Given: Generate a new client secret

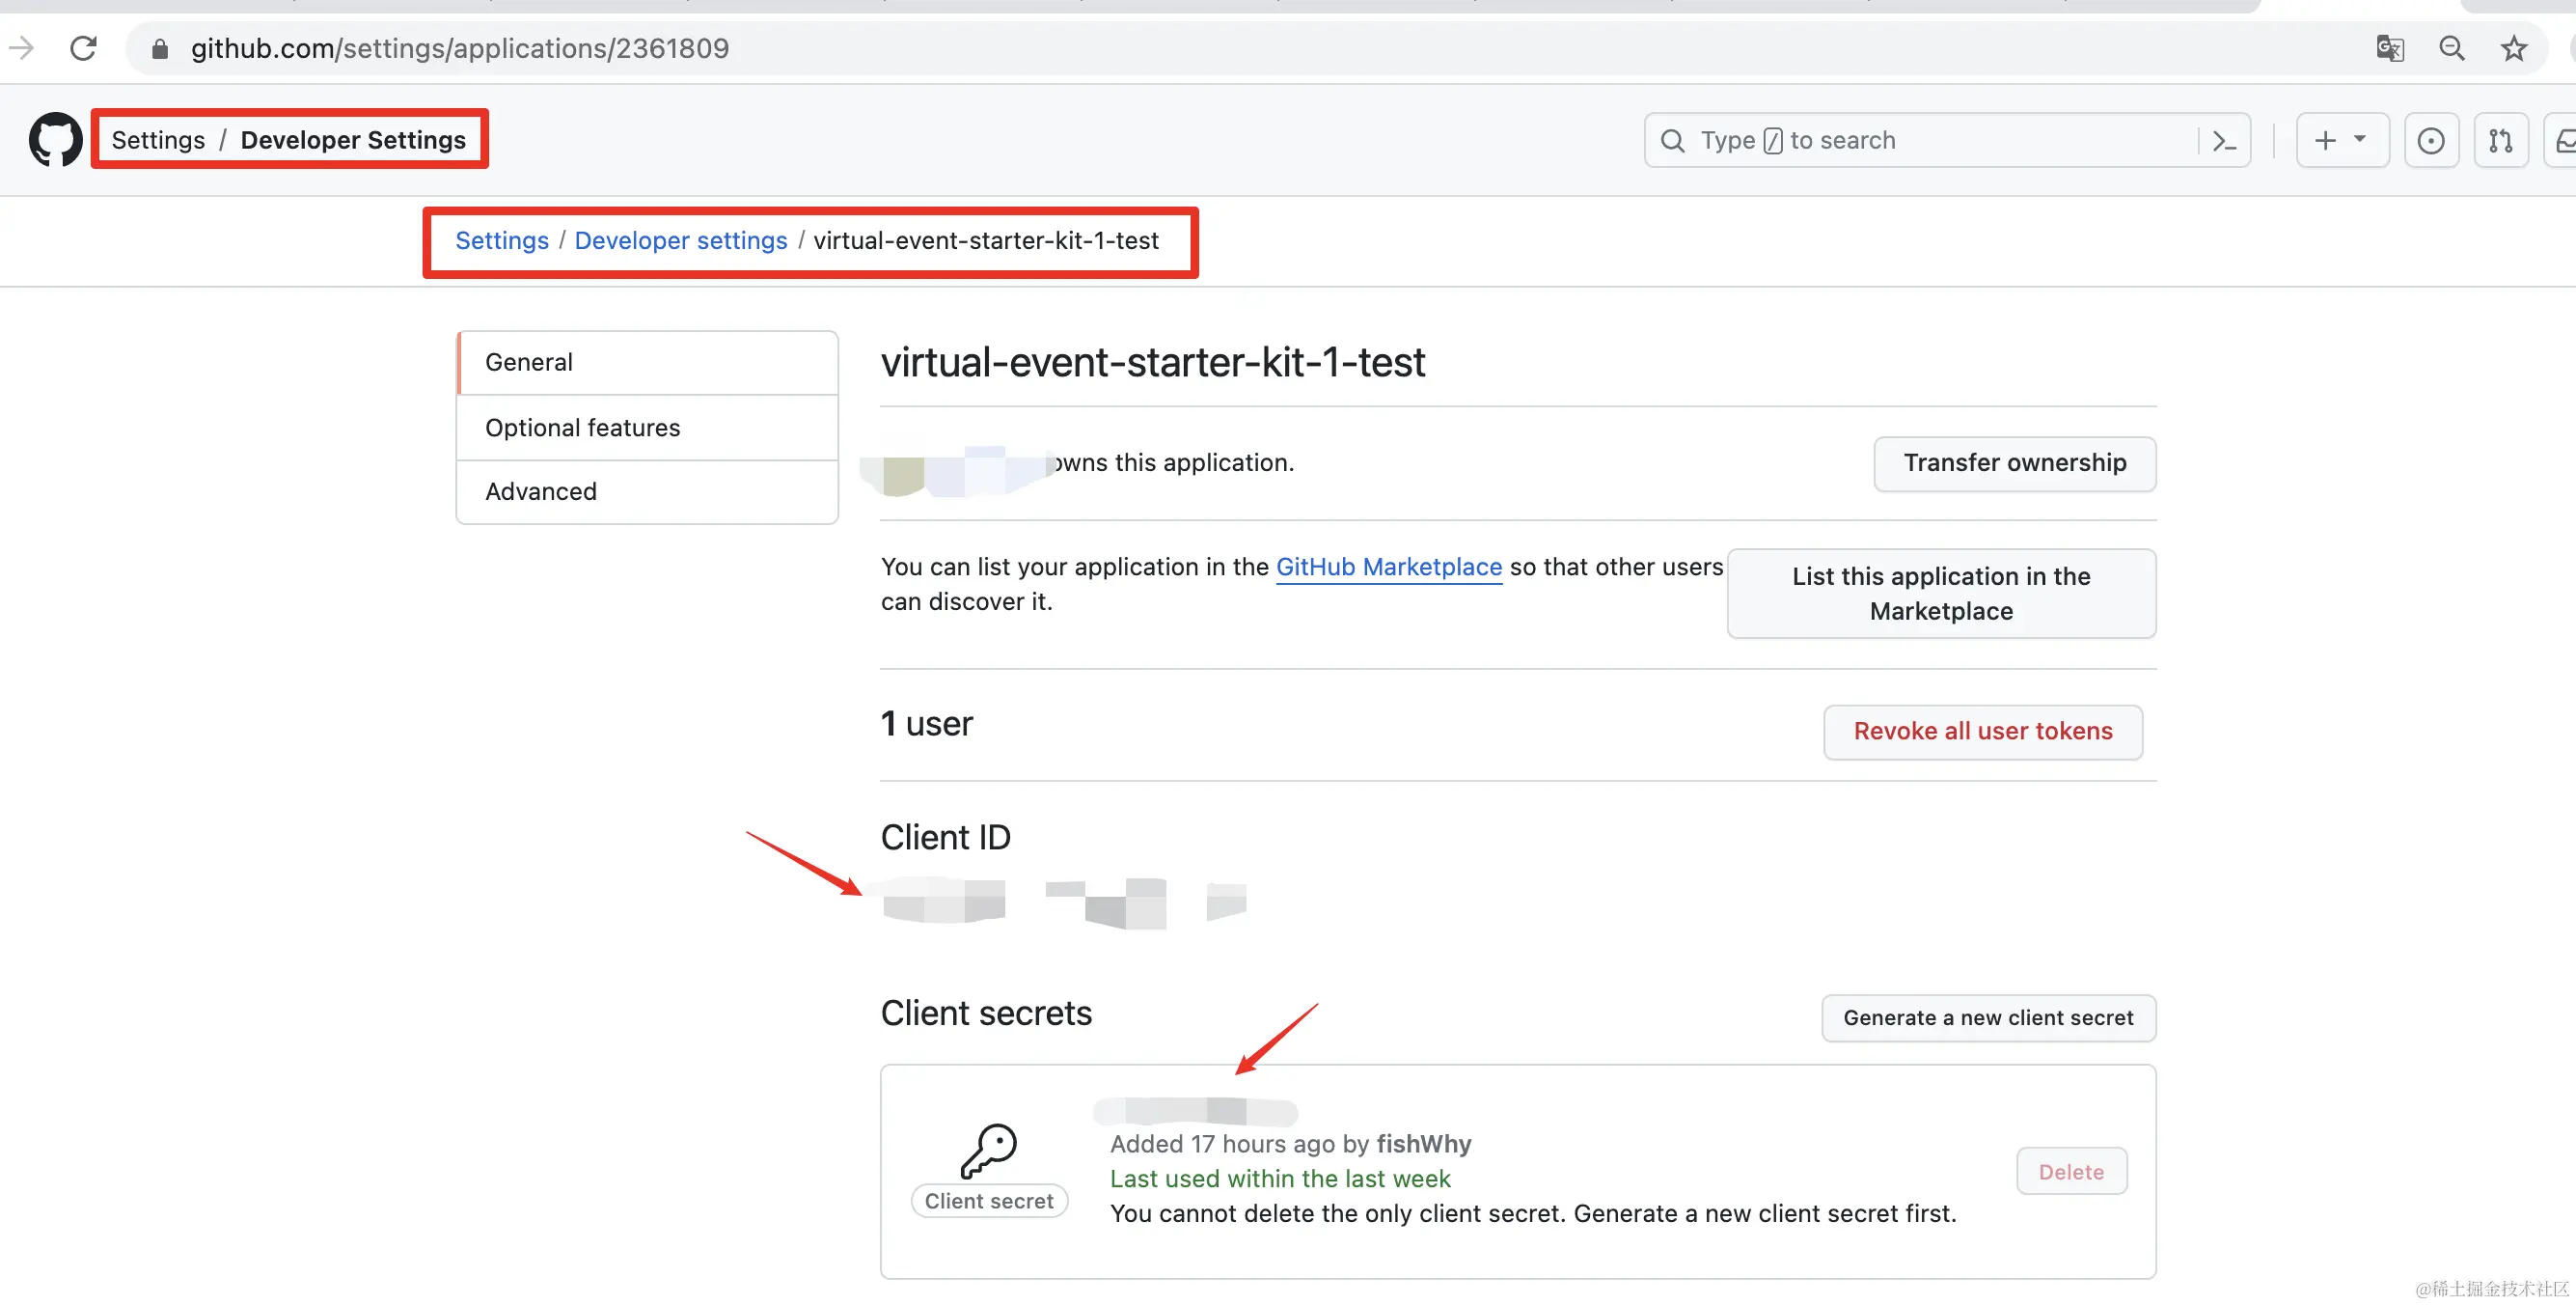Looking at the screenshot, I should 1987,1017.
